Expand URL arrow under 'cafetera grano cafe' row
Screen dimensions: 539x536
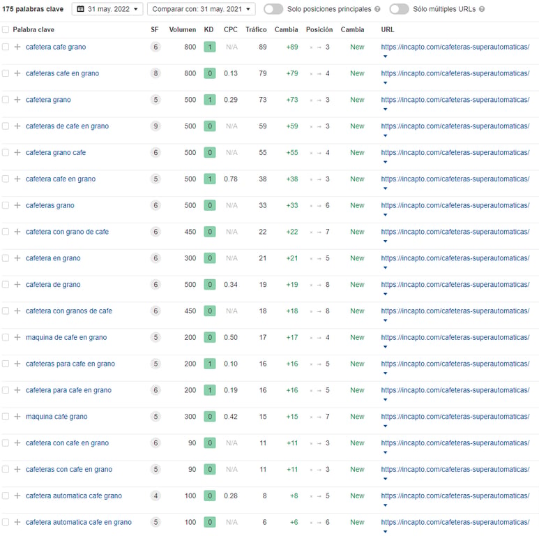point(385,162)
